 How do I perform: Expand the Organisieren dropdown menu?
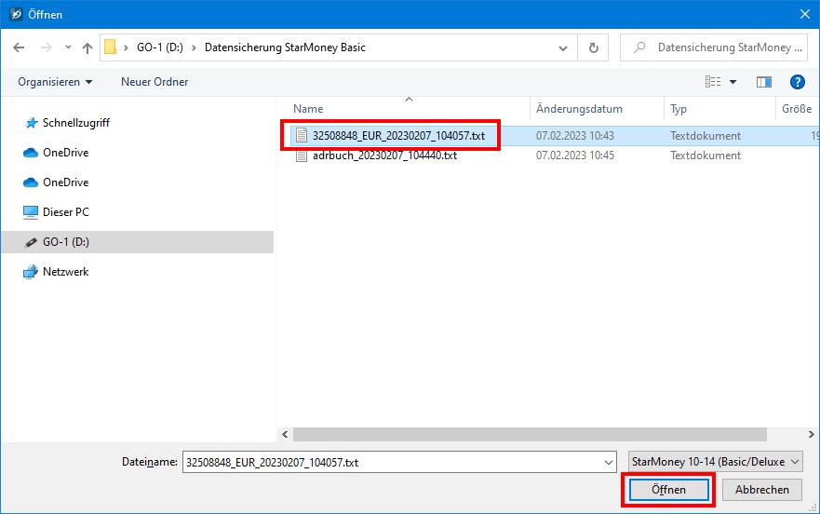55,82
